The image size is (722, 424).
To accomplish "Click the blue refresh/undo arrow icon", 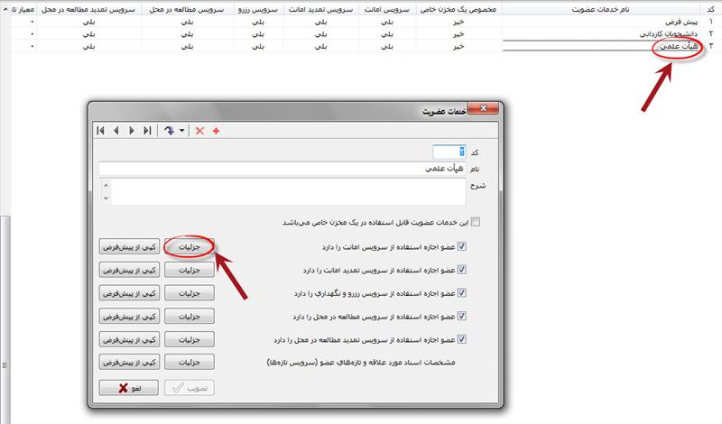I will [x=168, y=130].
